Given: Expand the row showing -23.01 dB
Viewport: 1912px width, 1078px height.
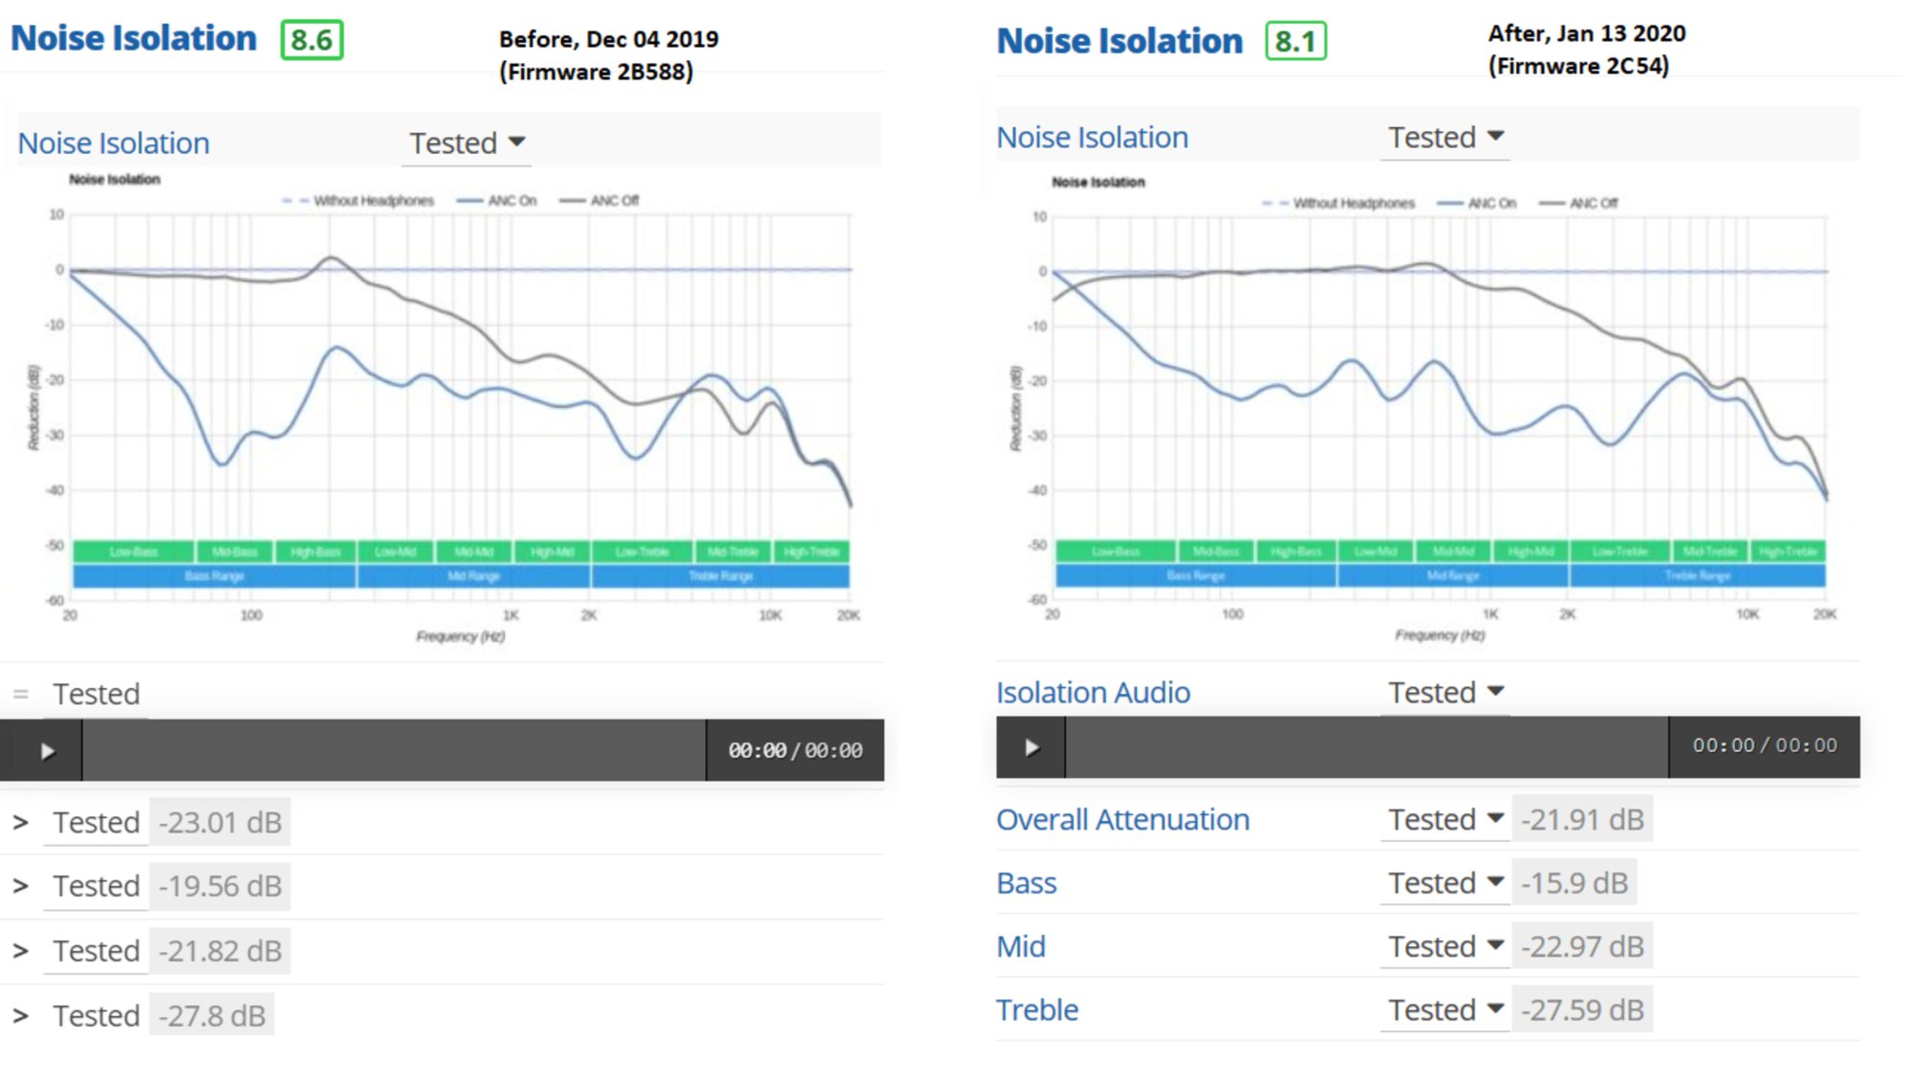Looking at the screenshot, I should pos(20,823).
